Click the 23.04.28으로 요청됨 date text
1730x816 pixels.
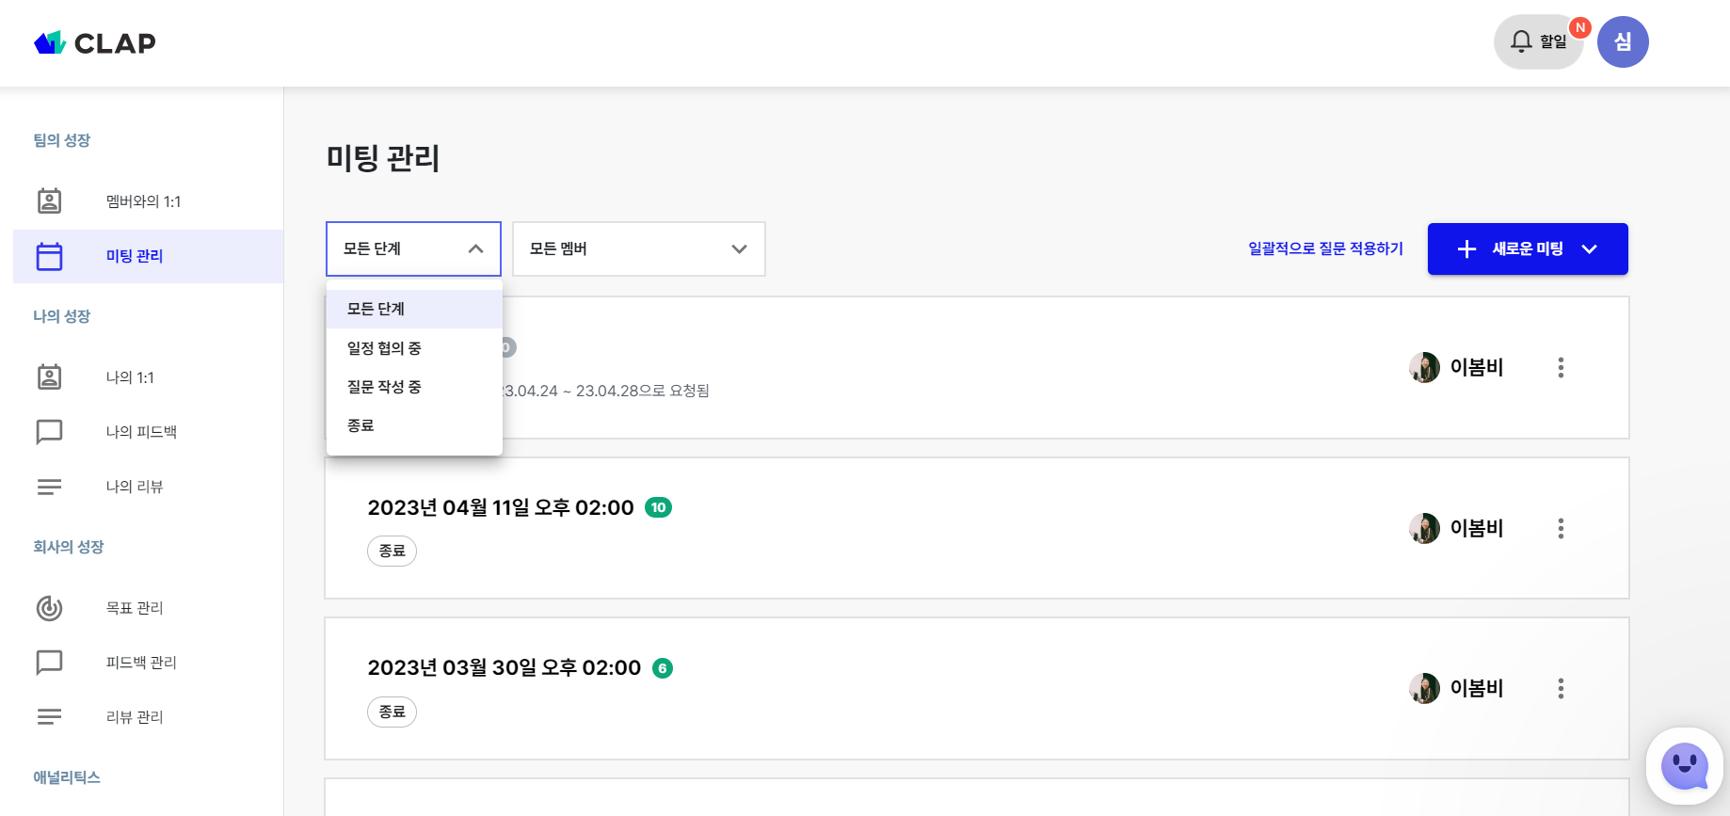[x=643, y=391]
